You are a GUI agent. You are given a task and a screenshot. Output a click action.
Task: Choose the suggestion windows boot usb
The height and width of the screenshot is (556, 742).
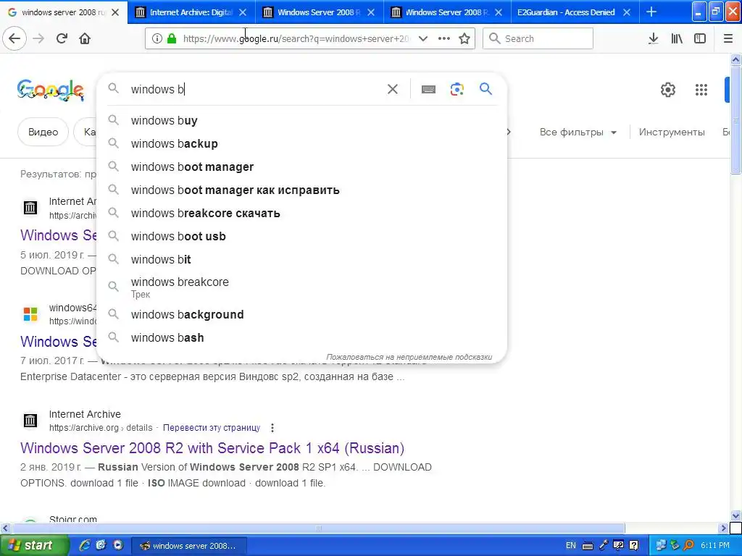point(301,237)
